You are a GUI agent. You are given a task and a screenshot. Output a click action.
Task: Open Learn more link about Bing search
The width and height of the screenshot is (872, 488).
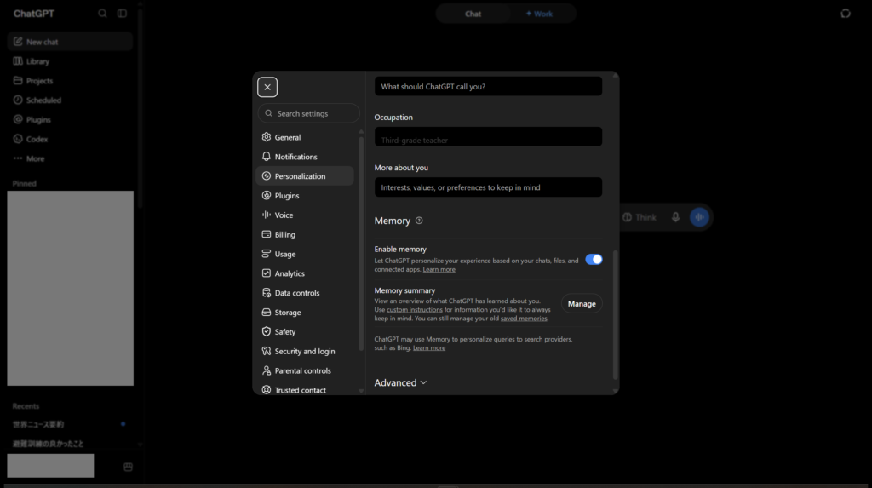[x=429, y=347]
